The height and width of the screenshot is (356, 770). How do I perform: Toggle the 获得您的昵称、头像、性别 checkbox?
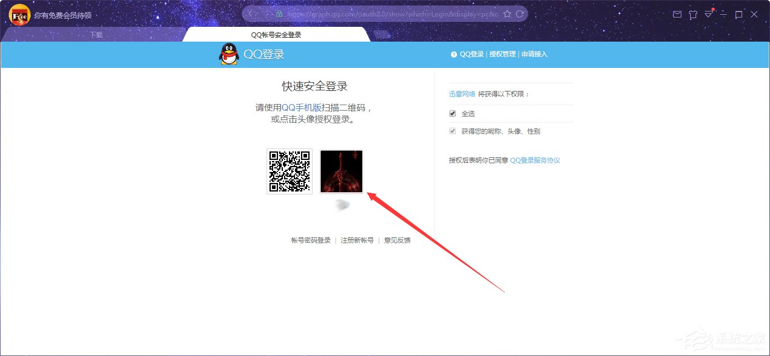tap(452, 131)
